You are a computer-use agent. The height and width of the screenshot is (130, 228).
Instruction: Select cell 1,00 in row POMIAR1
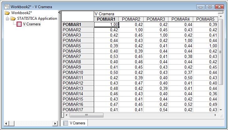pyautogui.click(x=106, y=24)
